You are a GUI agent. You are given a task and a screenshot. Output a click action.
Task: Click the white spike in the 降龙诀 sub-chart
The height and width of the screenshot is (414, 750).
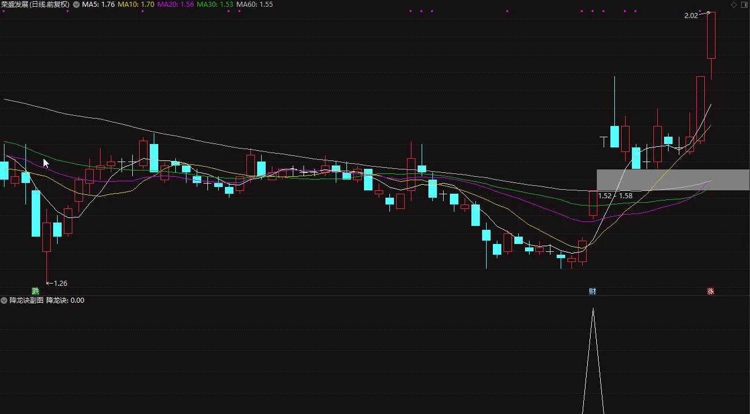coord(593,361)
